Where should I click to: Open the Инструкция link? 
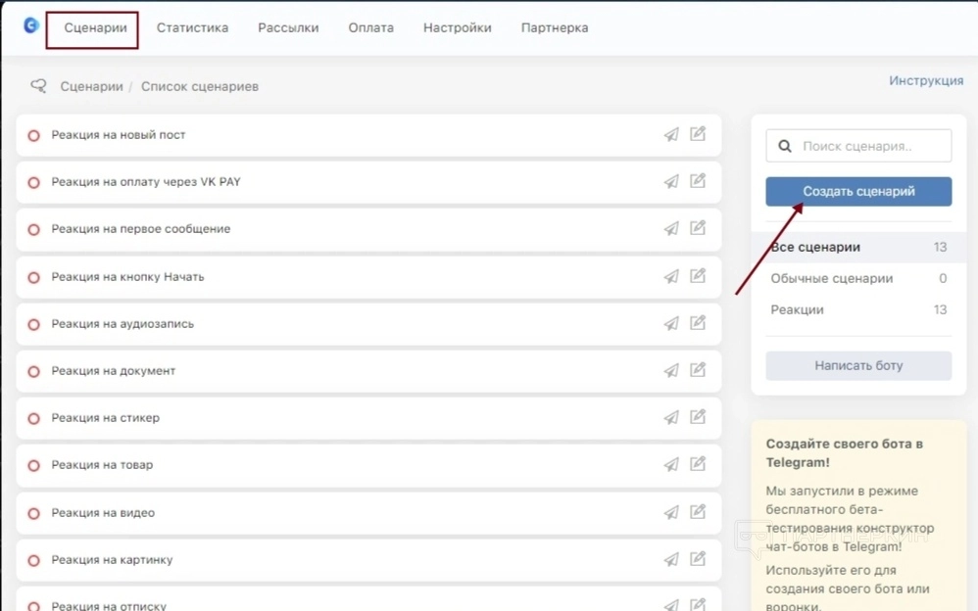pos(925,80)
